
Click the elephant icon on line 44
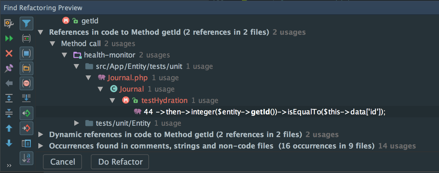click(137, 112)
